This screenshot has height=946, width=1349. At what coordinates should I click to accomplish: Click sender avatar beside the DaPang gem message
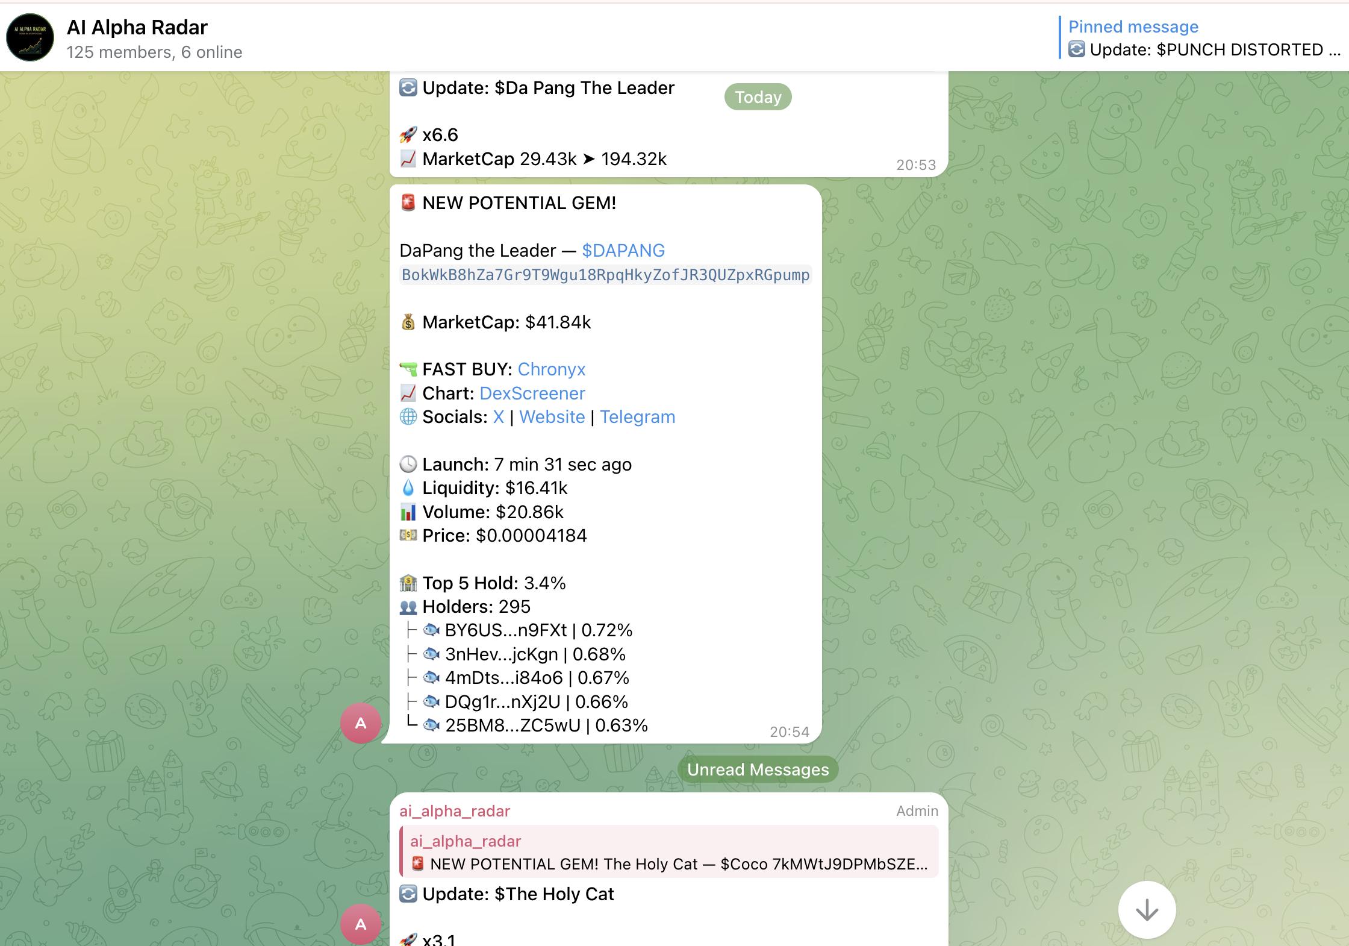click(x=361, y=723)
